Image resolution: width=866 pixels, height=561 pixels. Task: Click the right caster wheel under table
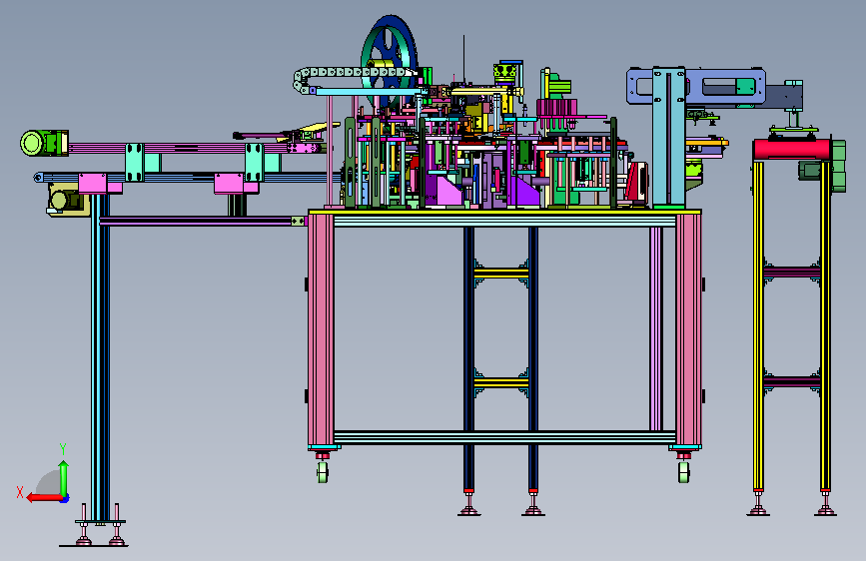click(x=684, y=472)
